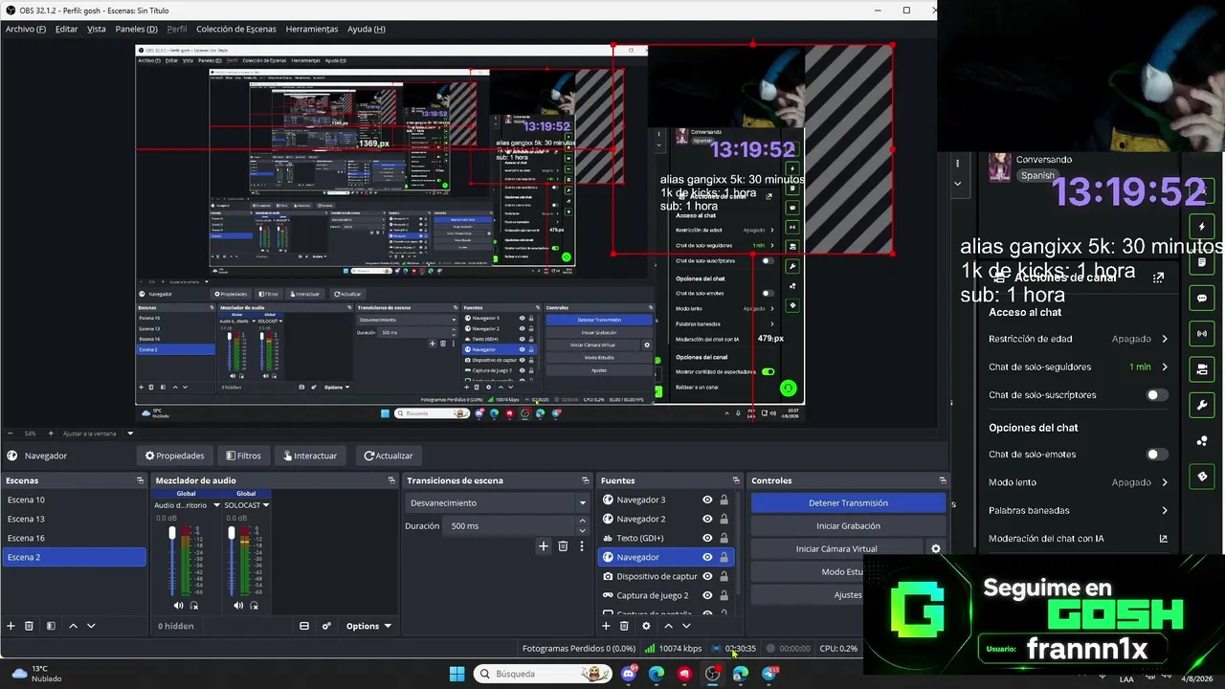Viewport: 1225px width, 689px height.
Task: Move selected scene down
Action: pyautogui.click(x=91, y=626)
